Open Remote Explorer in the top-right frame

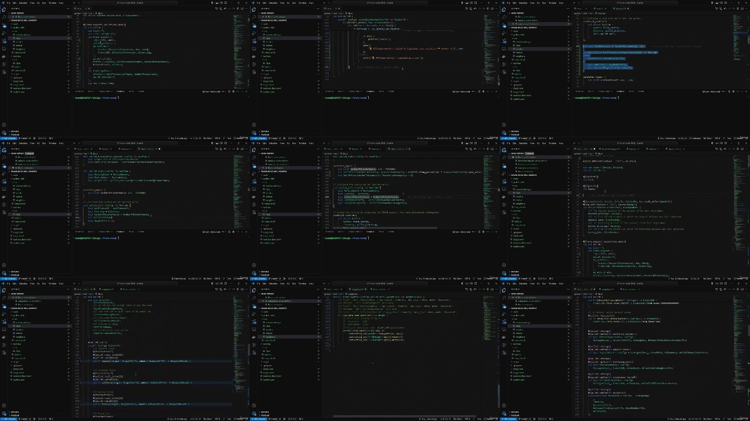click(x=504, y=48)
